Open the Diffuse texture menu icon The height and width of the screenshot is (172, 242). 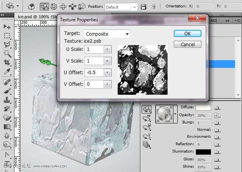217,108
